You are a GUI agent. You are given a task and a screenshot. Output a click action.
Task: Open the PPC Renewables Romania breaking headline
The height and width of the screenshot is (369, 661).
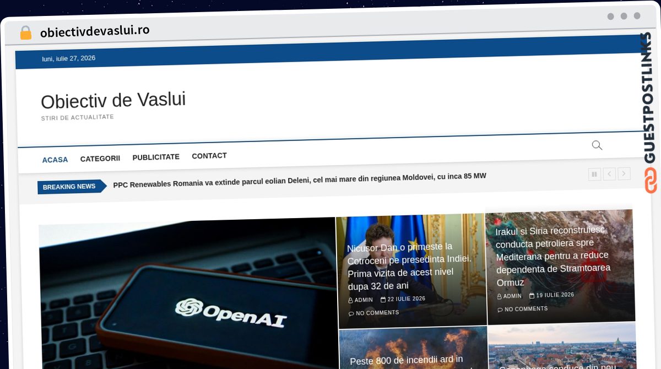pos(300,180)
